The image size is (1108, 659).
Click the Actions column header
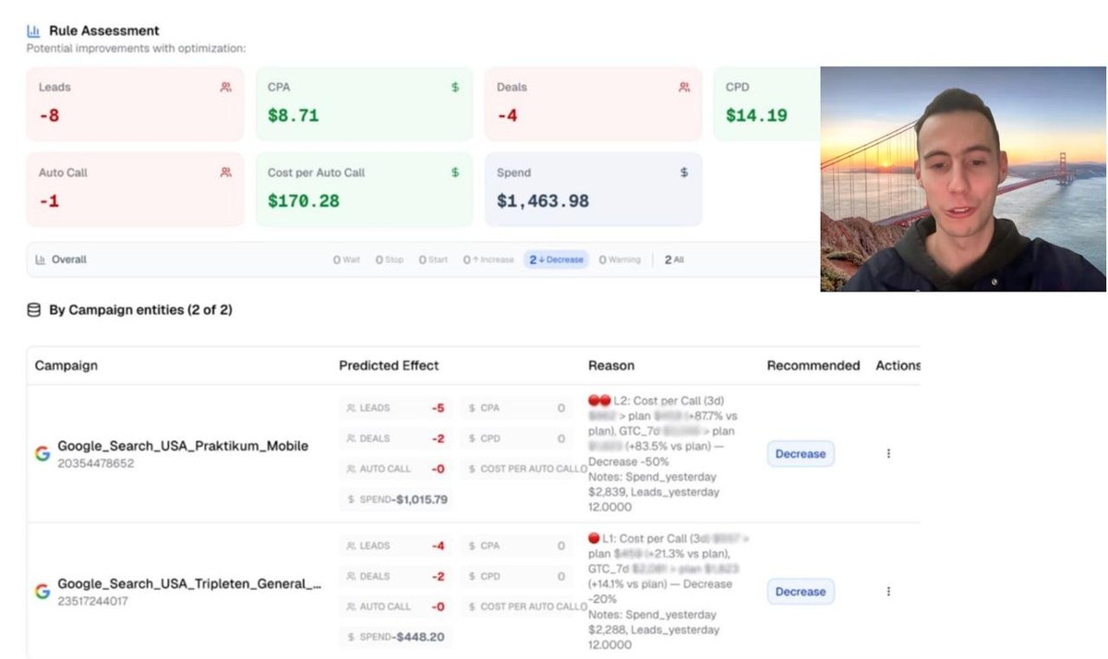897,365
